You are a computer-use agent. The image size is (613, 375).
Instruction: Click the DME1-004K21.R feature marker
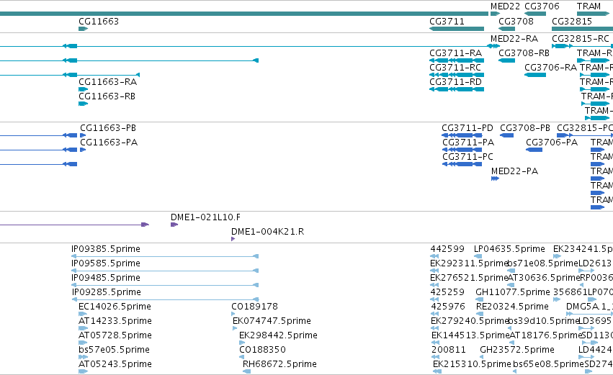[233, 239]
